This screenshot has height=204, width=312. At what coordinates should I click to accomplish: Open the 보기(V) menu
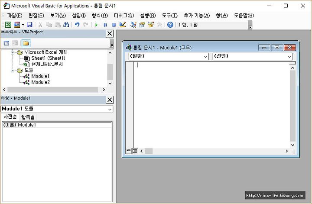[x=58, y=16]
